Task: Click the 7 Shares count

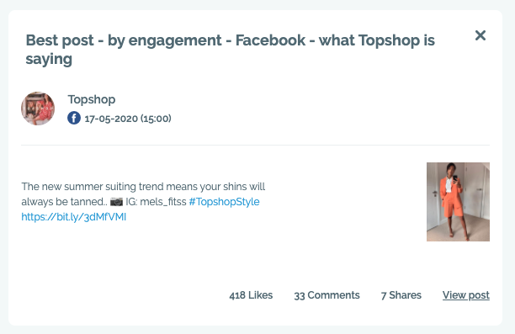Action: click(x=401, y=295)
